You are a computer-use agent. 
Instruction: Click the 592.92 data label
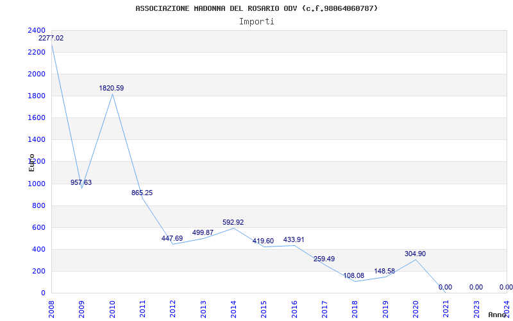coord(233,222)
